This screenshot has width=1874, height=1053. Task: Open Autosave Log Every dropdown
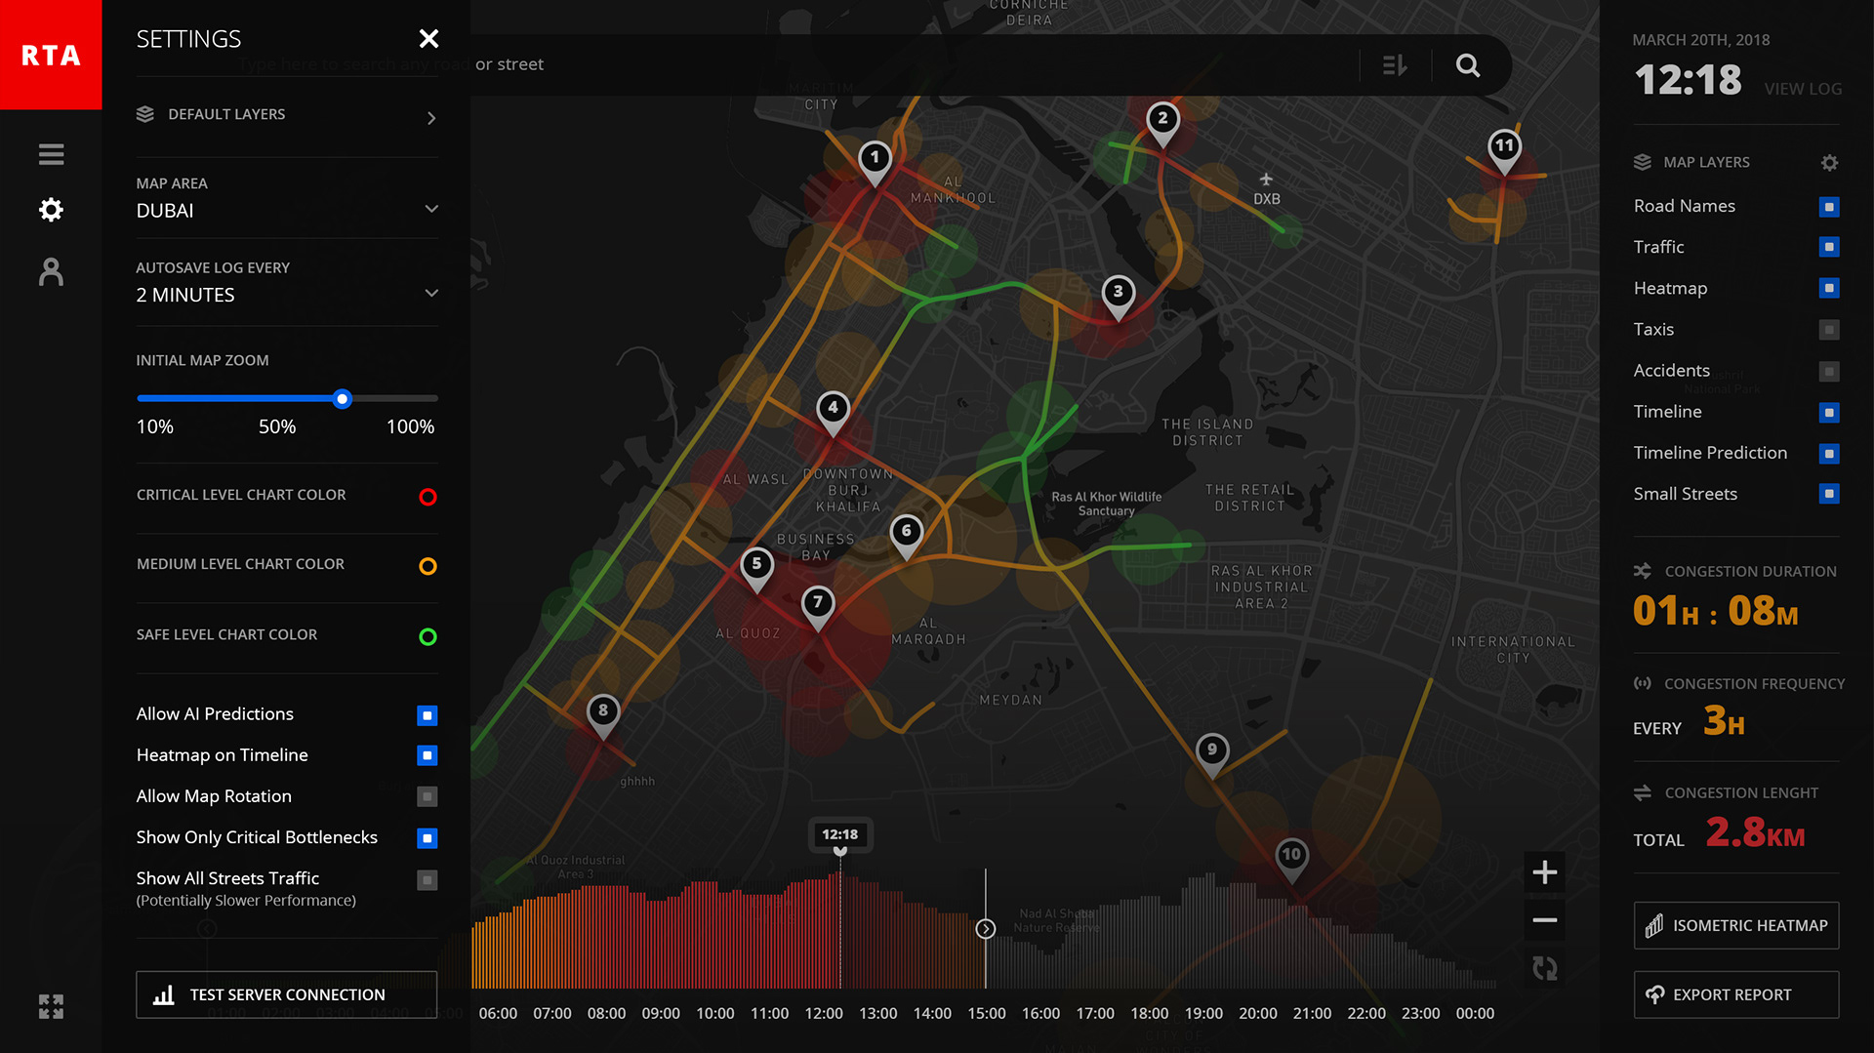coord(287,282)
